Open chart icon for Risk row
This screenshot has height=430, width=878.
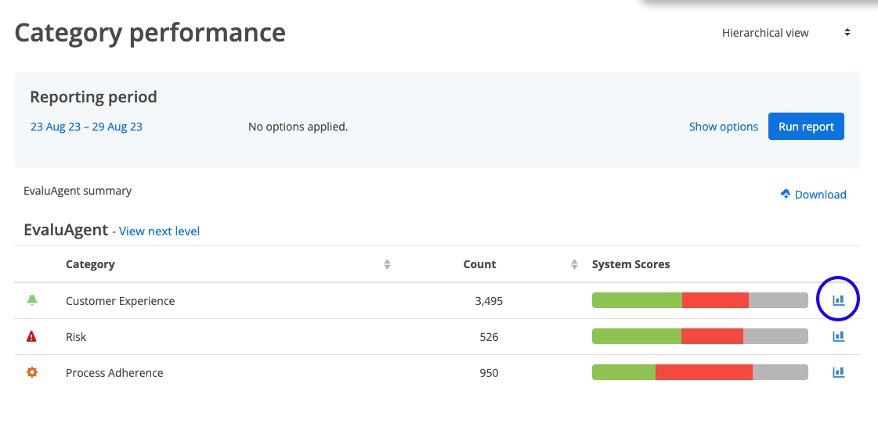pyautogui.click(x=838, y=336)
